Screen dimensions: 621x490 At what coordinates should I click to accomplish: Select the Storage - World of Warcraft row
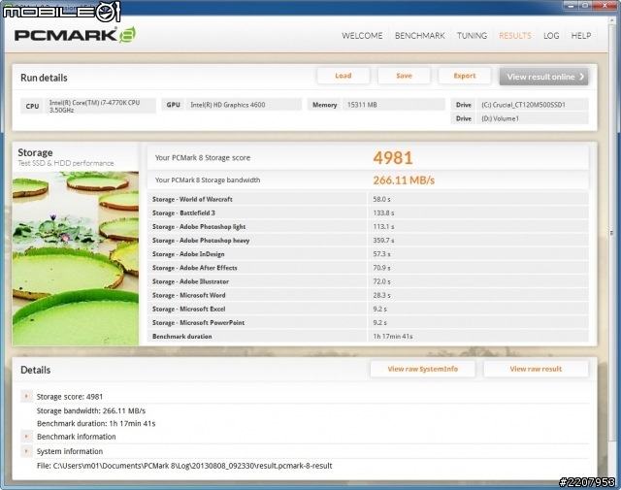point(368,199)
